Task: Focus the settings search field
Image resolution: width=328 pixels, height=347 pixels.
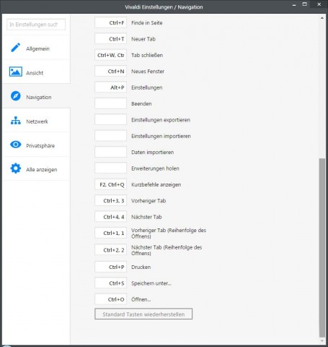Action: click(36, 25)
